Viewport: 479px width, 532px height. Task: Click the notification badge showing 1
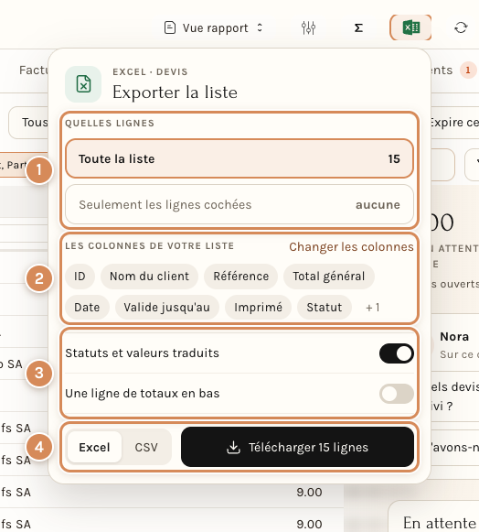468,71
